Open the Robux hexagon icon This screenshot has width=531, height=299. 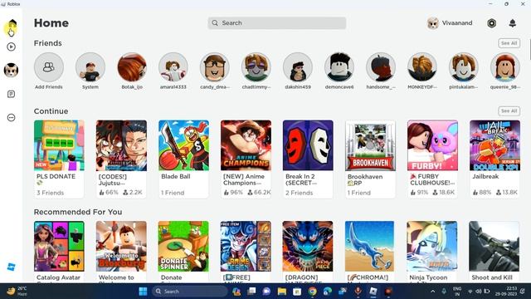pos(492,23)
